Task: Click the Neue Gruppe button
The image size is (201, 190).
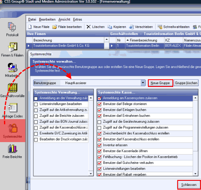Action: 160,83
